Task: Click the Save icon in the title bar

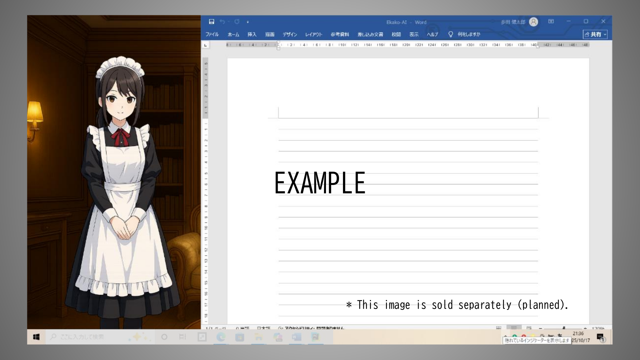Action: point(211,22)
